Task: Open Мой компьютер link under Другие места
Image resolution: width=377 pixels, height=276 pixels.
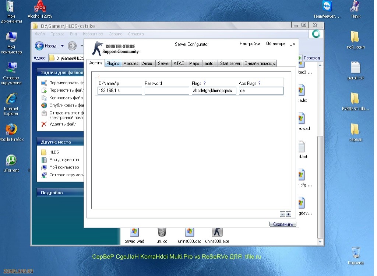Action: tap(60, 167)
